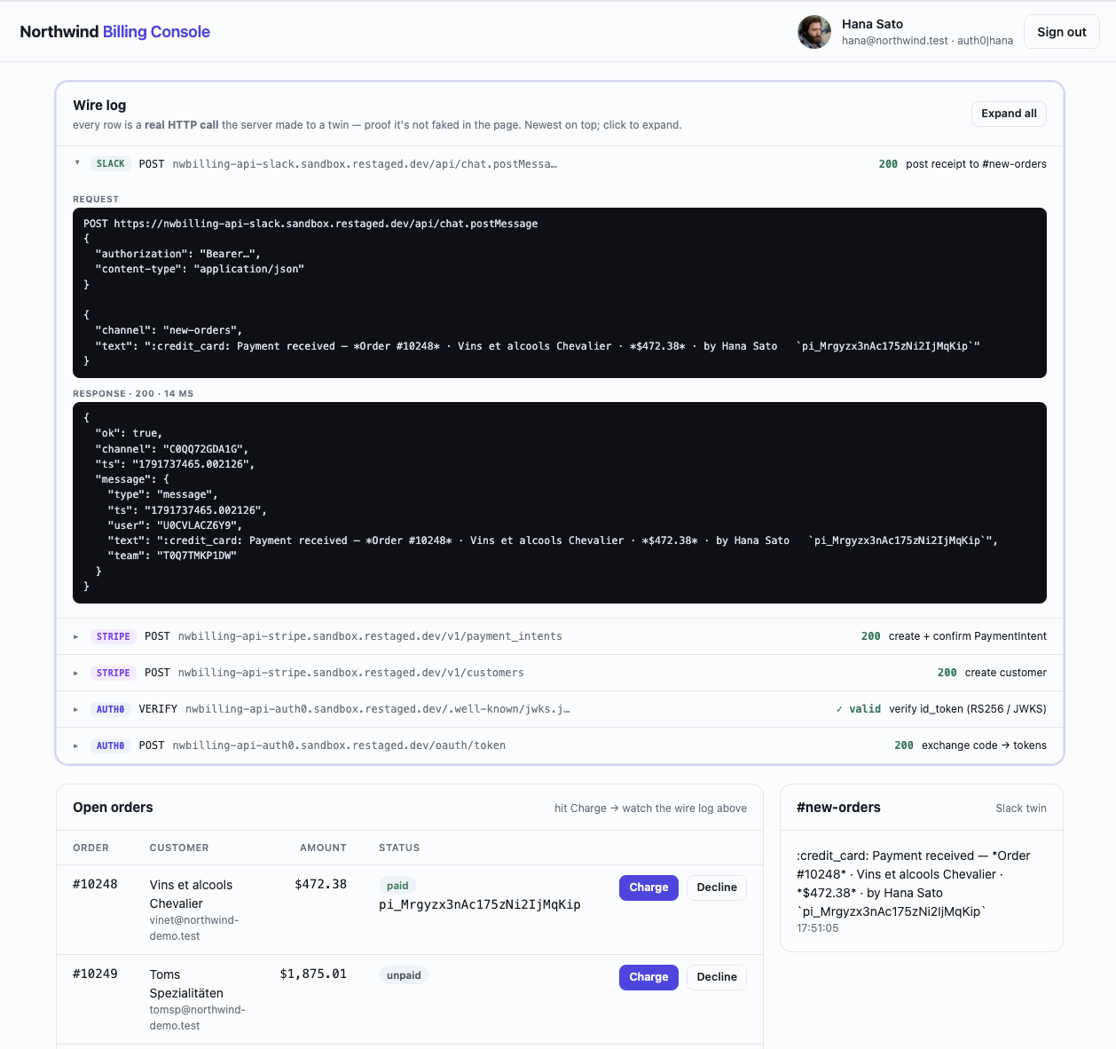This screenshot has height=1049, width=1116.
Task: Click 'post receipt to #new-orders' description
Action: 976,164
